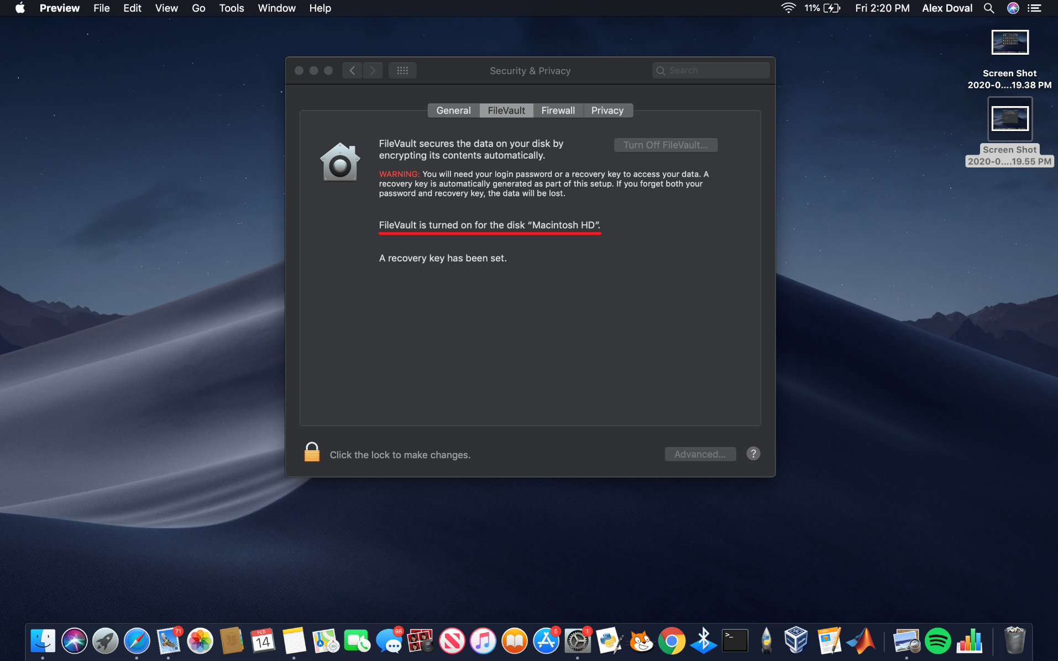Show all preferences grid button
The image size is (1058, 661).
[x=402, y=70]
